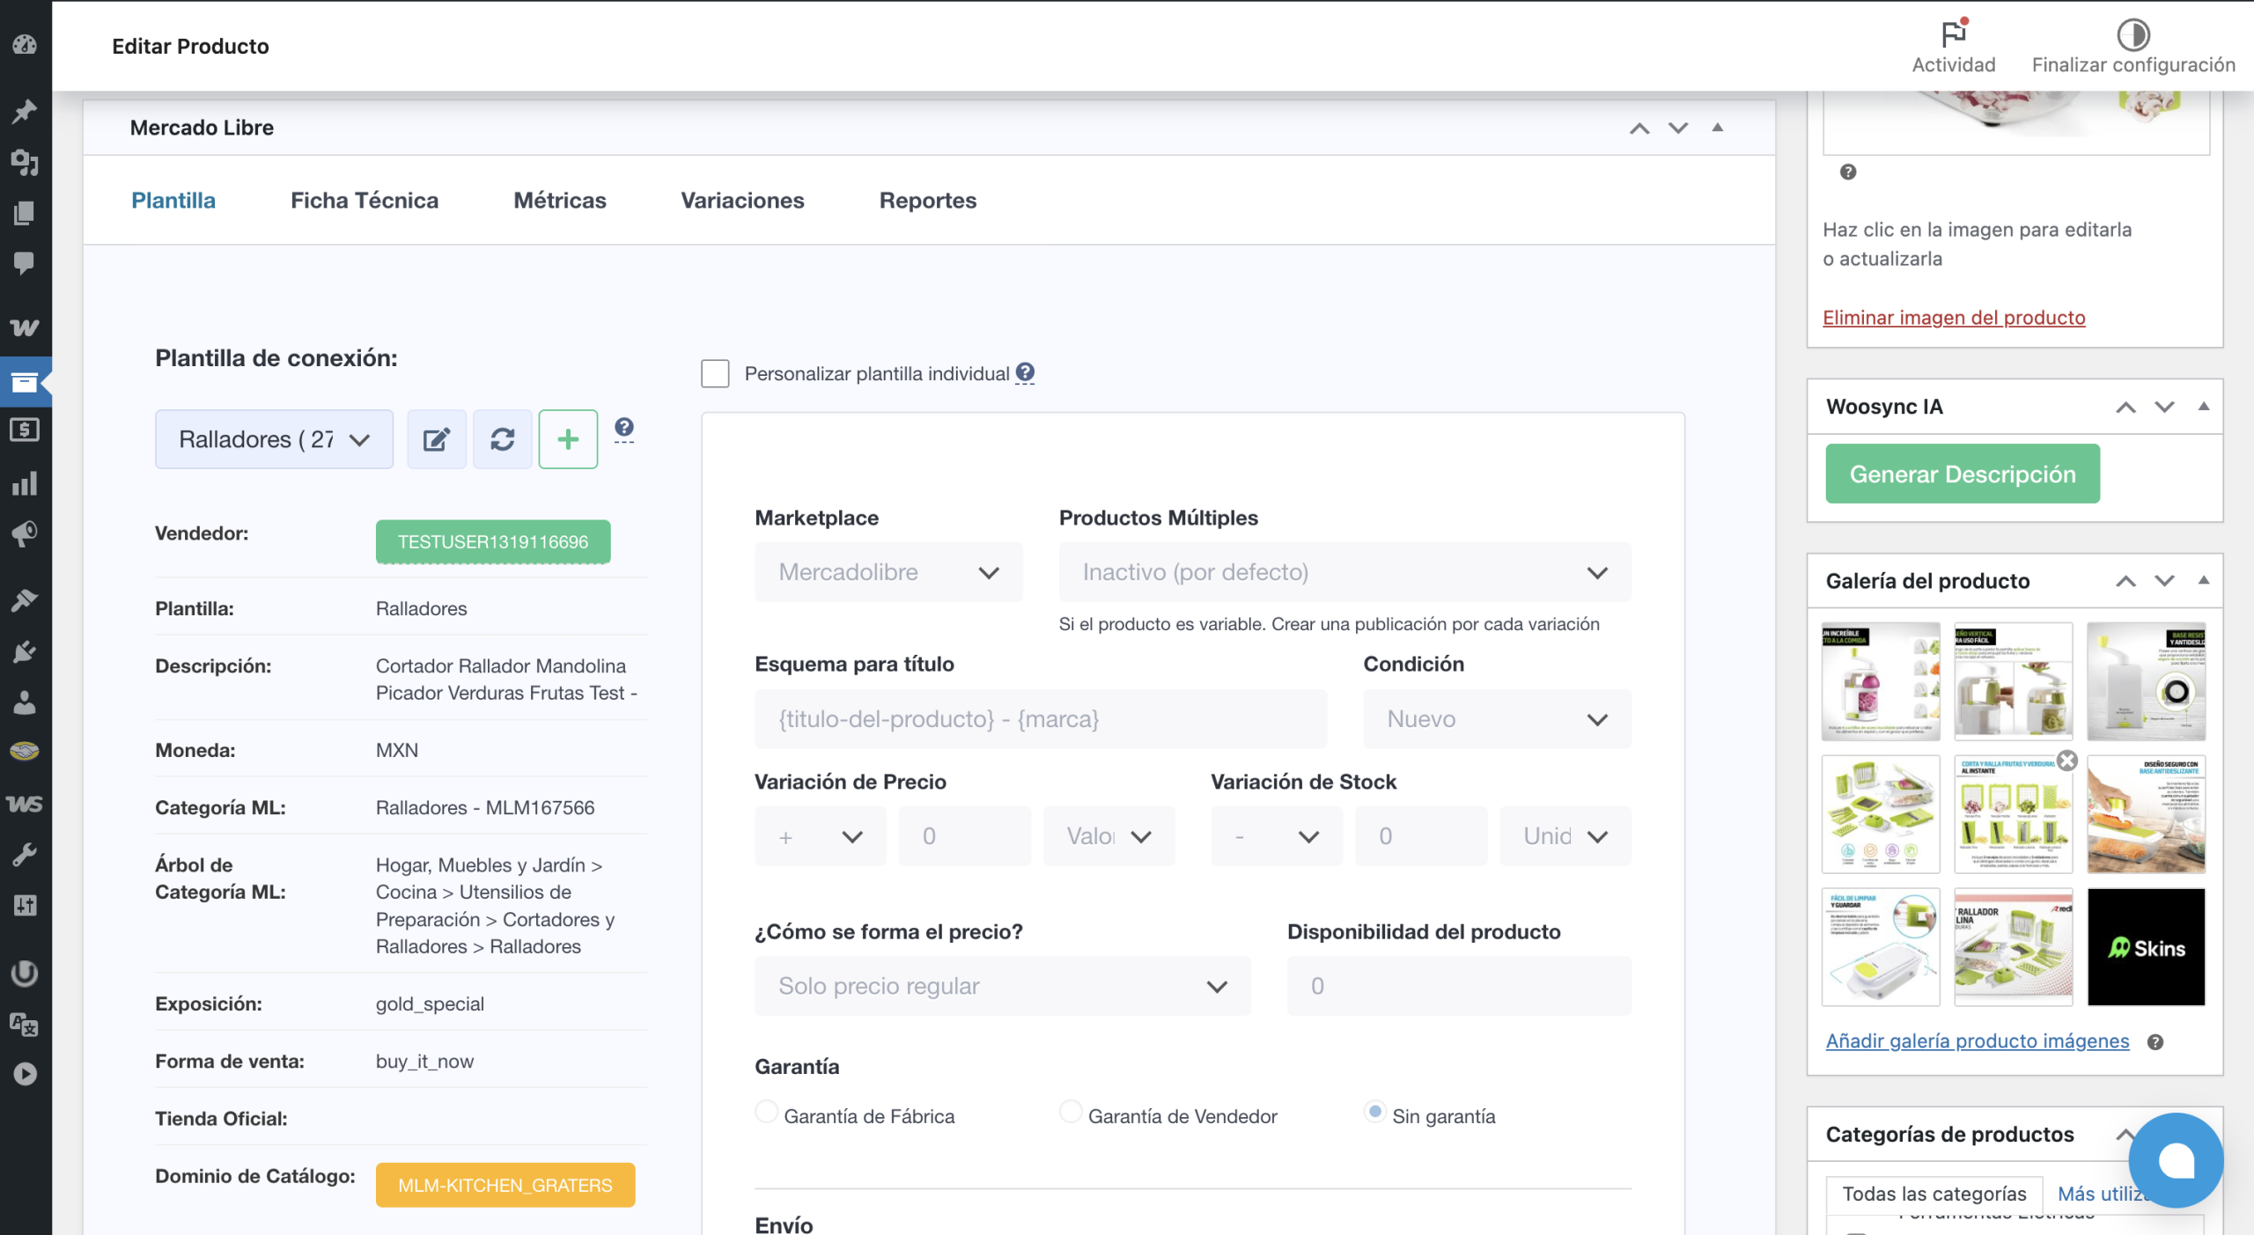Open the Plugins plug icon in sidebar
Image resolution: width=2254 pixels, height=1235 pixels.
click(25, 651)
